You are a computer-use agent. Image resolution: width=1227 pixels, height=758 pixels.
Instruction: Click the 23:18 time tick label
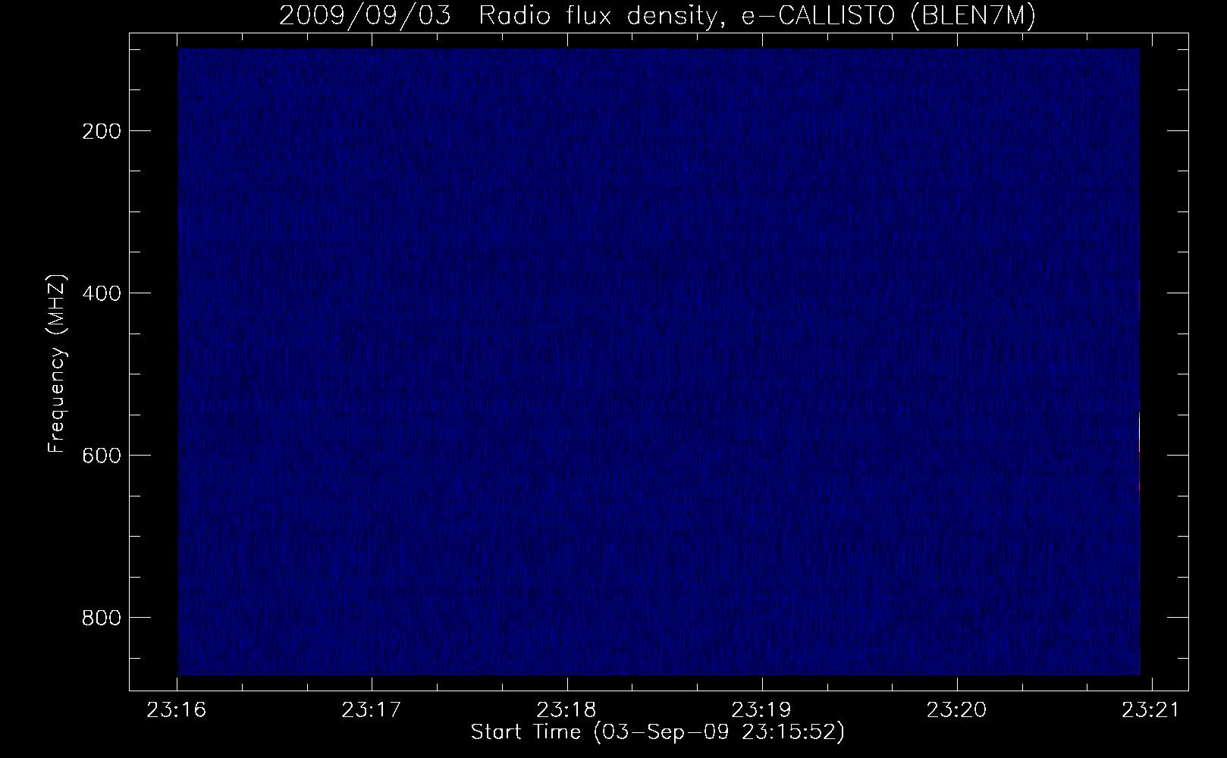pyautogui.click(x=566, y=710)
